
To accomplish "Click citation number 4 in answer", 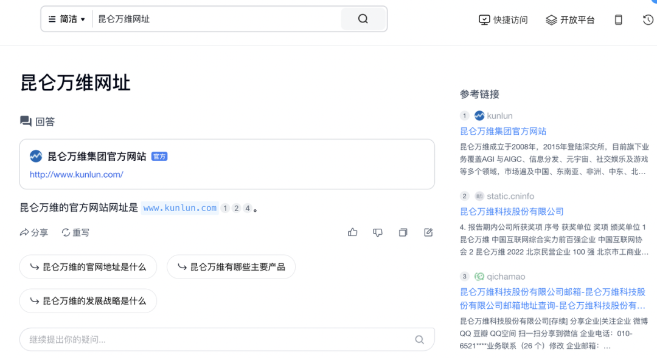I will click(248, 208).
